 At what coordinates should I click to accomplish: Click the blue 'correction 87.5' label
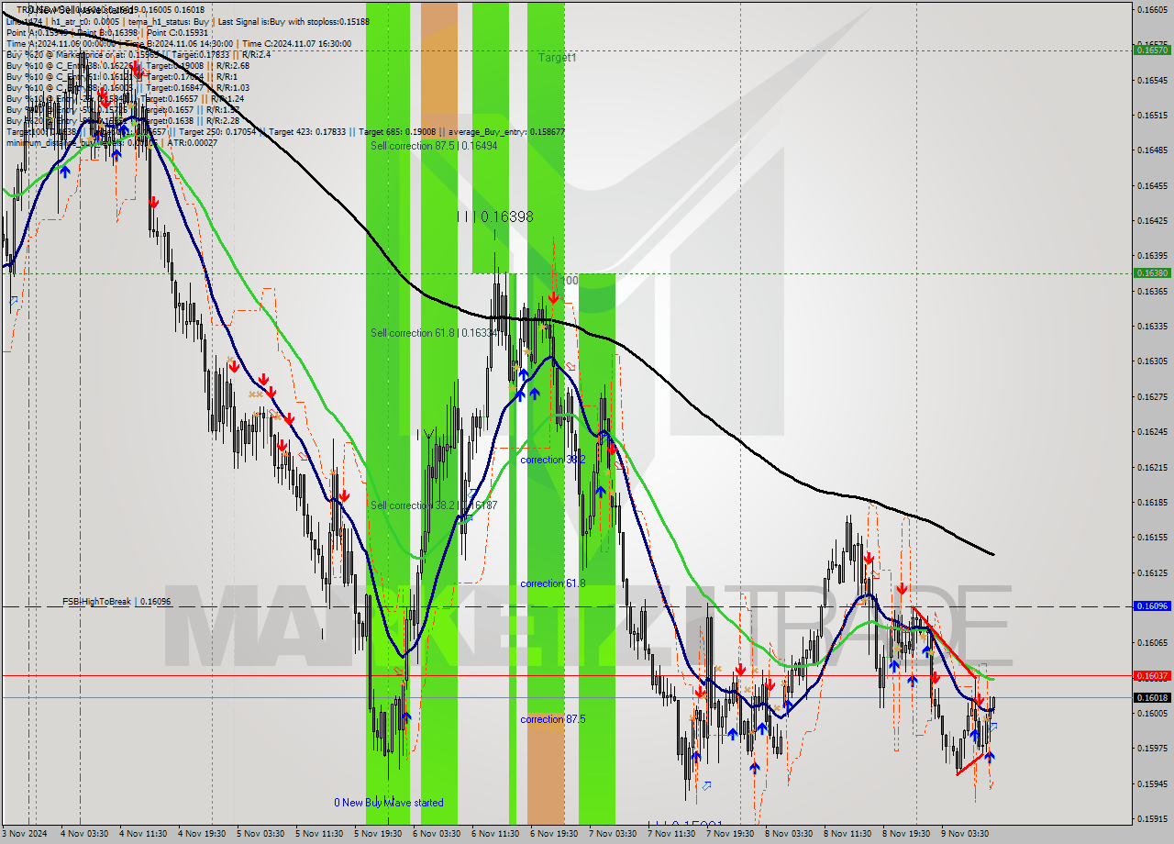552,719
